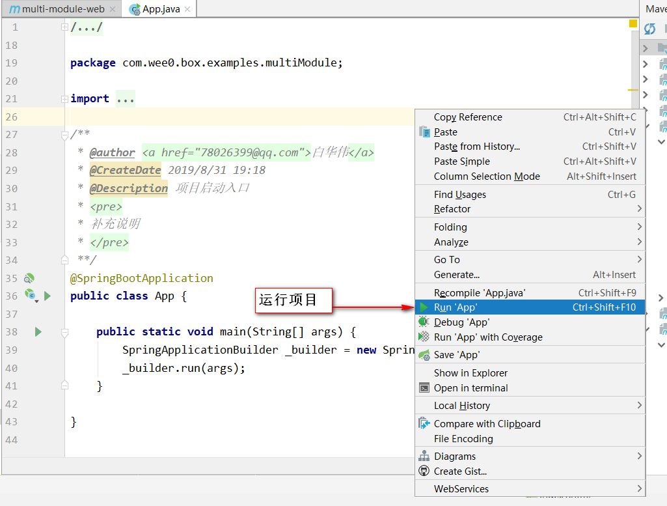The width and height of the screenshot is (667, 506).
Task: Expand the folded header comment at line 1
Action: pos(64,27)
